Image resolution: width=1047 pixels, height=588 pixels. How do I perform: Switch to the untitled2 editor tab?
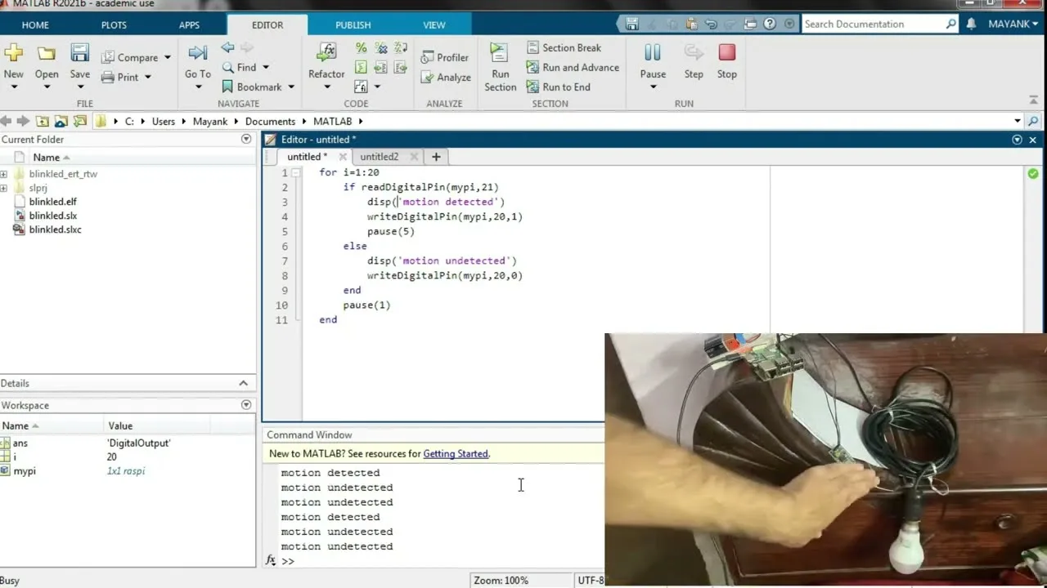click(x=379, y=157)
